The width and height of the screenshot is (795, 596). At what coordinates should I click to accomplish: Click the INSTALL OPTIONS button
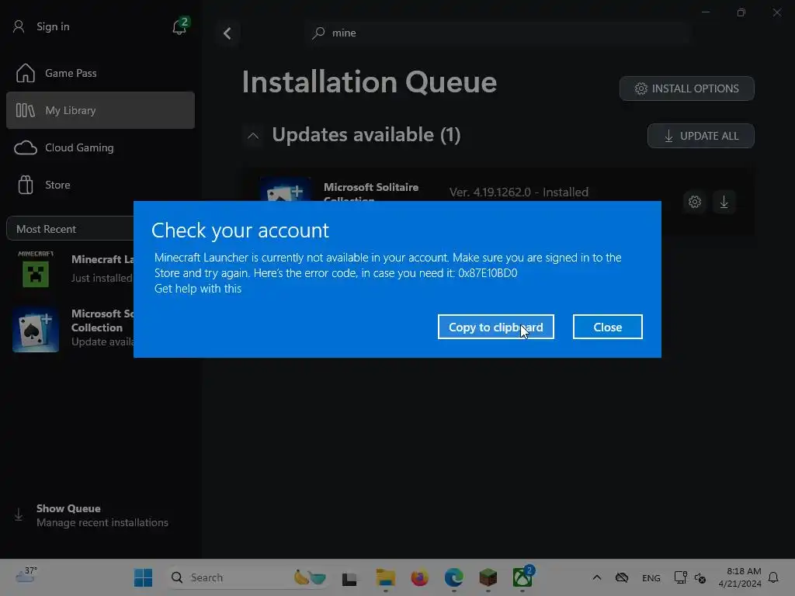pyautogui.click(x=686, y=88)
